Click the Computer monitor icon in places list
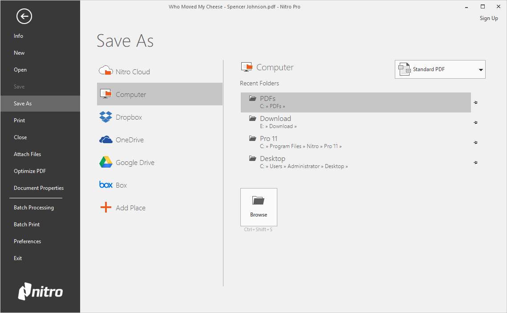The width and height of the screenshot is (507, 313). (106, 94)
